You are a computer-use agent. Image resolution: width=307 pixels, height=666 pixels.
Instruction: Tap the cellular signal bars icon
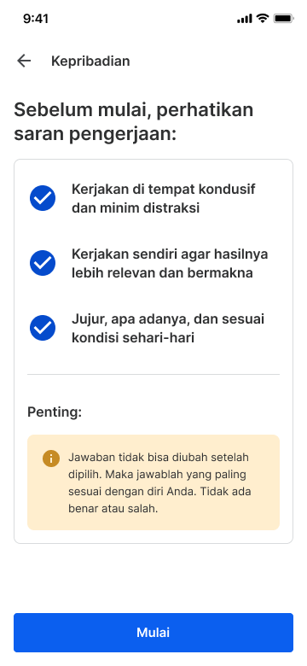tap(245, 19)
